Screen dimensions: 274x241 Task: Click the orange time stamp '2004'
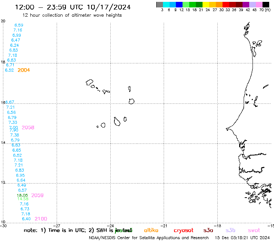click(24, 70)
